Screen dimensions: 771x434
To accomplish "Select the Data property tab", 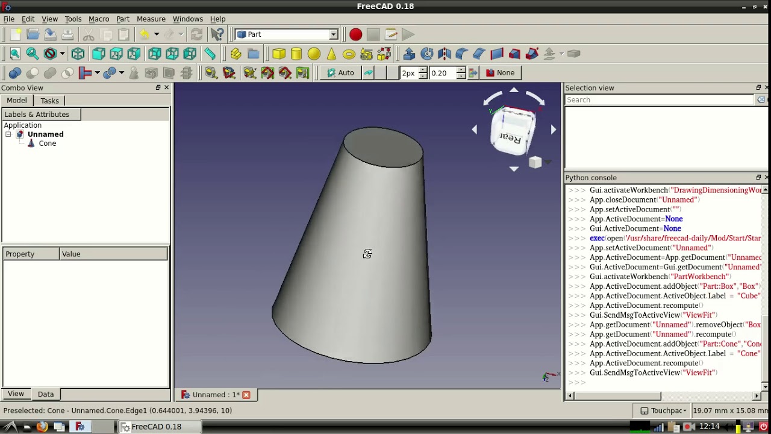I will (46, 394).
